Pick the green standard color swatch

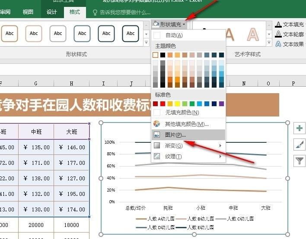click(192, 104)
